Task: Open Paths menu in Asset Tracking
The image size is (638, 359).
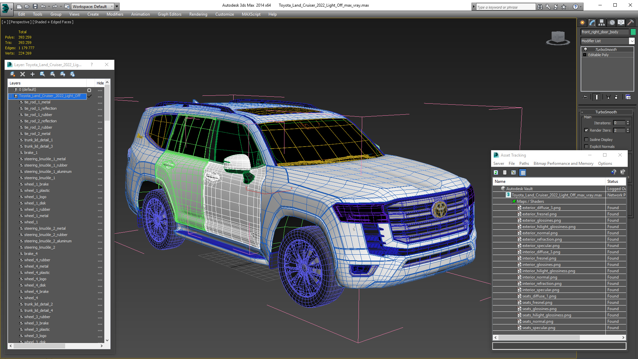Action: point(524,164)
